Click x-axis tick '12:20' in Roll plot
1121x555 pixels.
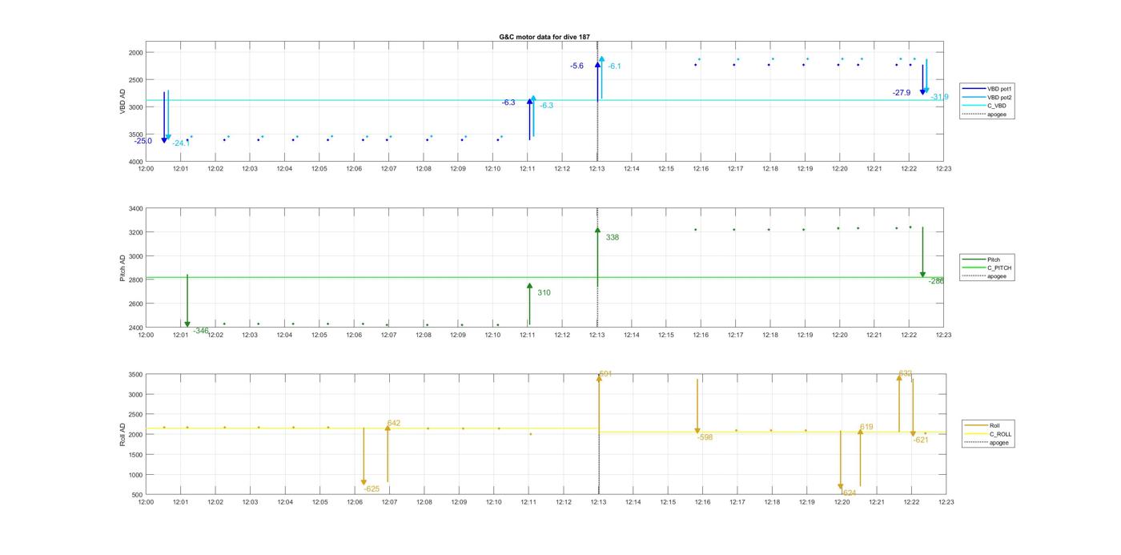[x=842, y=502]
